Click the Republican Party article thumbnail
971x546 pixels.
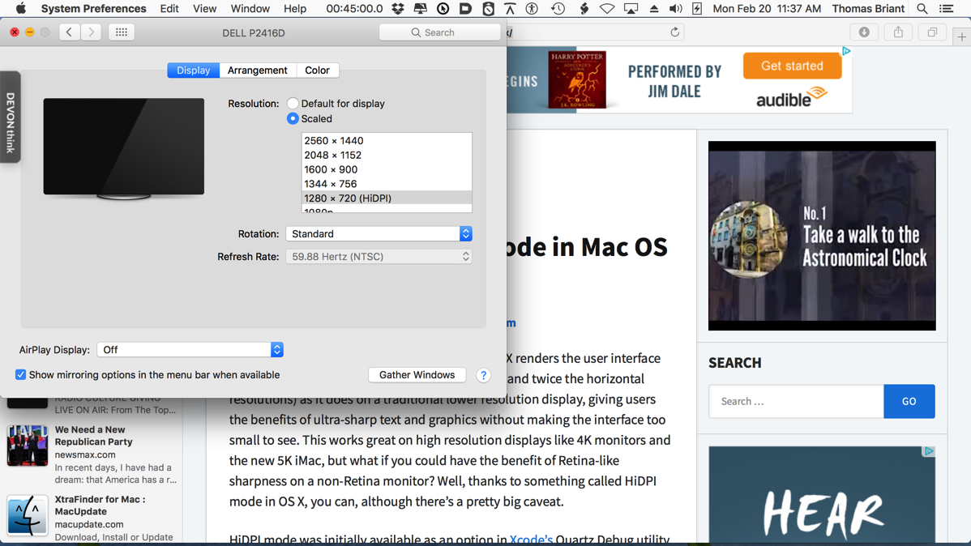28,445
